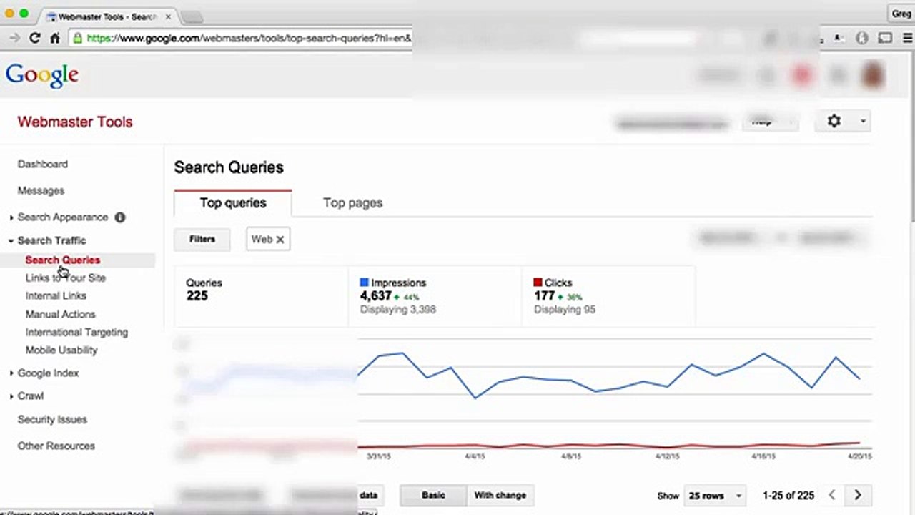Viewport: 915px width, 515px height.
Task: Open a new browser tab
Action: click(x=192, y=16)
